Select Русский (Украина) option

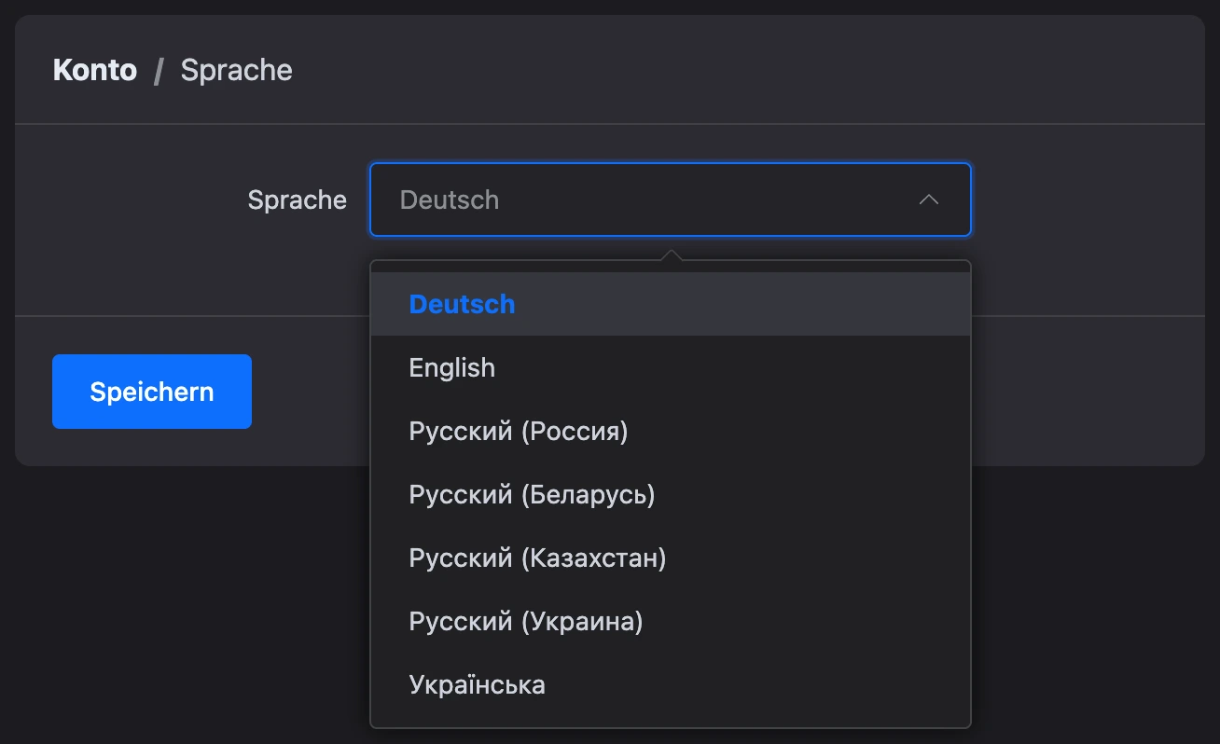click(x=670, y=621)
